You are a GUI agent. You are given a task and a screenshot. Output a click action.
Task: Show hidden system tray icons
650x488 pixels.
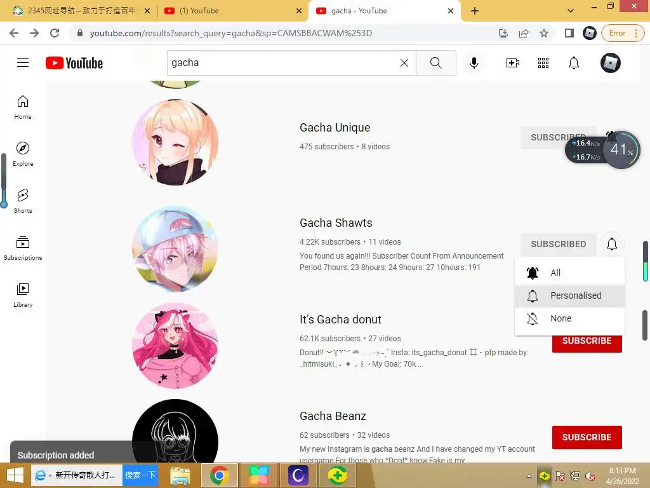tap(529, 476)
